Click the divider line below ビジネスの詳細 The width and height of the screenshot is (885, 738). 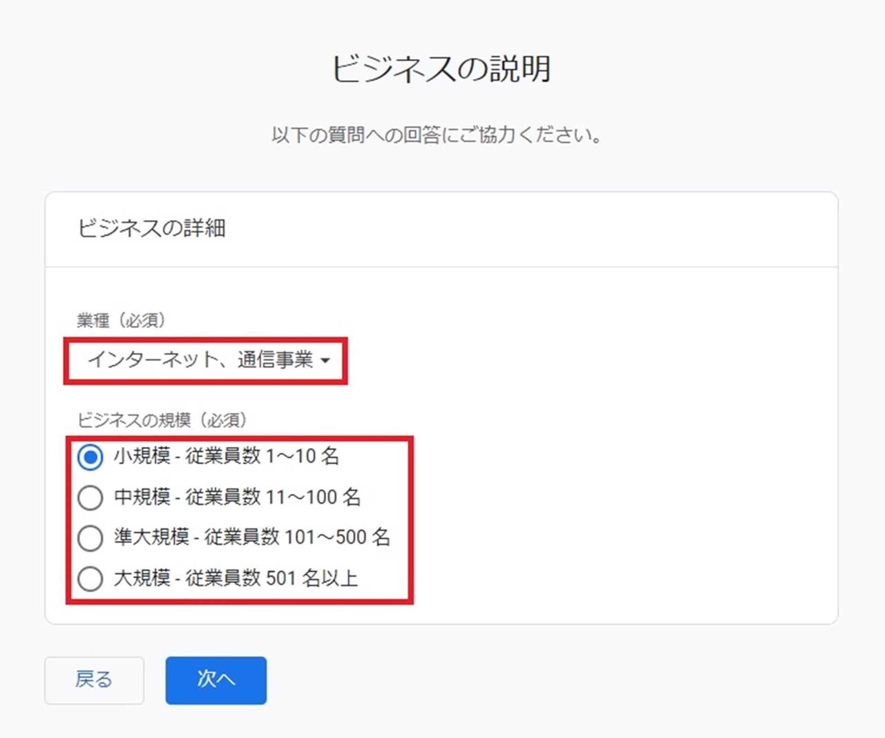[x=441, y=267]
